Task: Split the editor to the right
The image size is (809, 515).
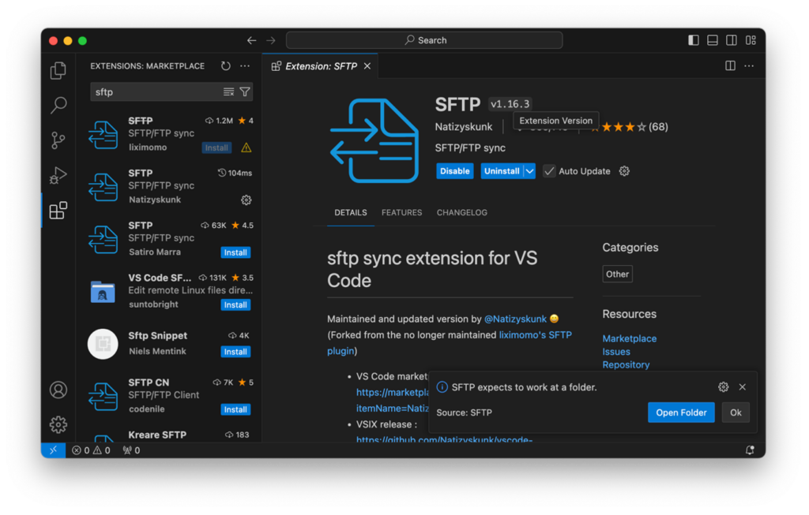Action: click(730, 66)
